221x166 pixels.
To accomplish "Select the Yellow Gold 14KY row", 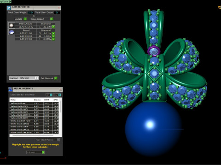I will click(34, 109).
